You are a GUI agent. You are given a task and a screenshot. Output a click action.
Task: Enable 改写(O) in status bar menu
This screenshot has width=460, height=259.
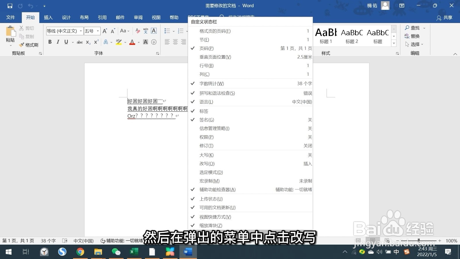250,164
